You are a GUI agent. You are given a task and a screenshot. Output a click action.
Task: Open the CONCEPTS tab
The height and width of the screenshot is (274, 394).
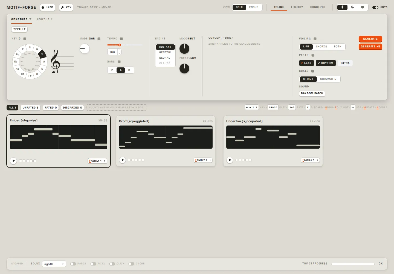click(318, 7)
